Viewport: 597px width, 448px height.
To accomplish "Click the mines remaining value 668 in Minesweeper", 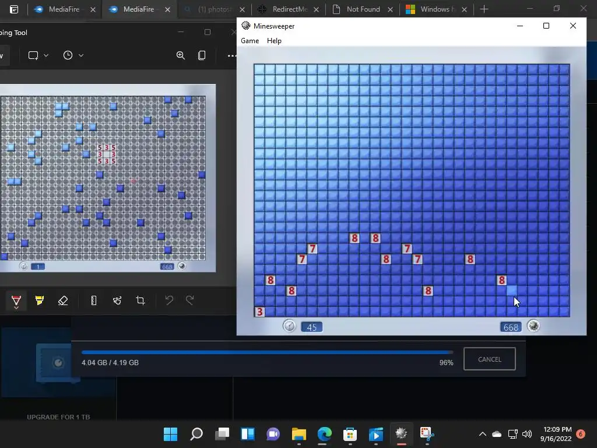I will (x=511, y=327).
